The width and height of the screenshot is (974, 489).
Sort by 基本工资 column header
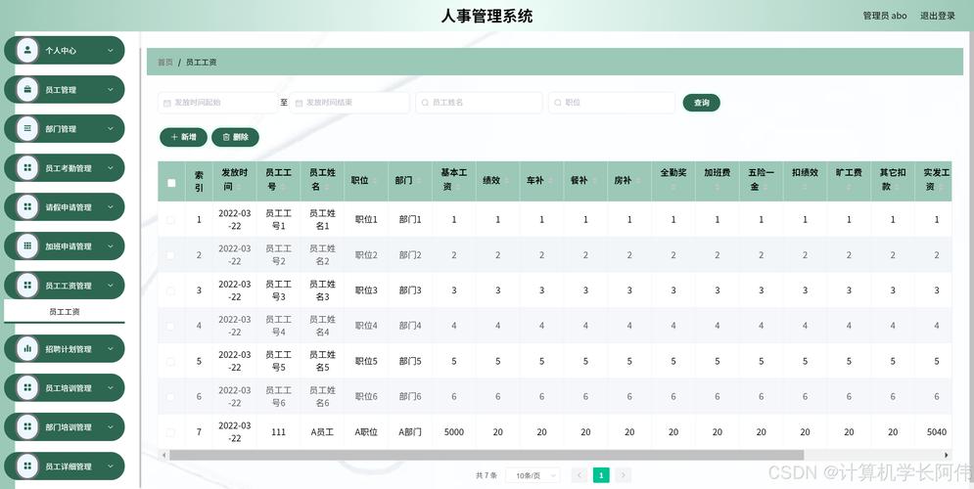coord(454,179)
